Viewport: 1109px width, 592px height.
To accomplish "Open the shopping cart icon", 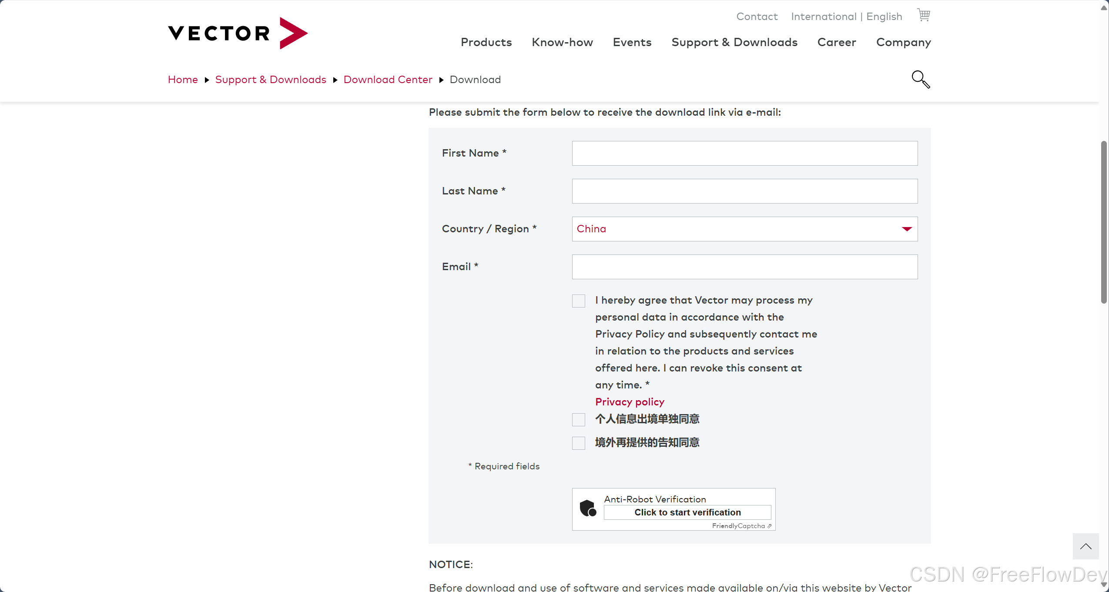I will [x=923, y=15].
